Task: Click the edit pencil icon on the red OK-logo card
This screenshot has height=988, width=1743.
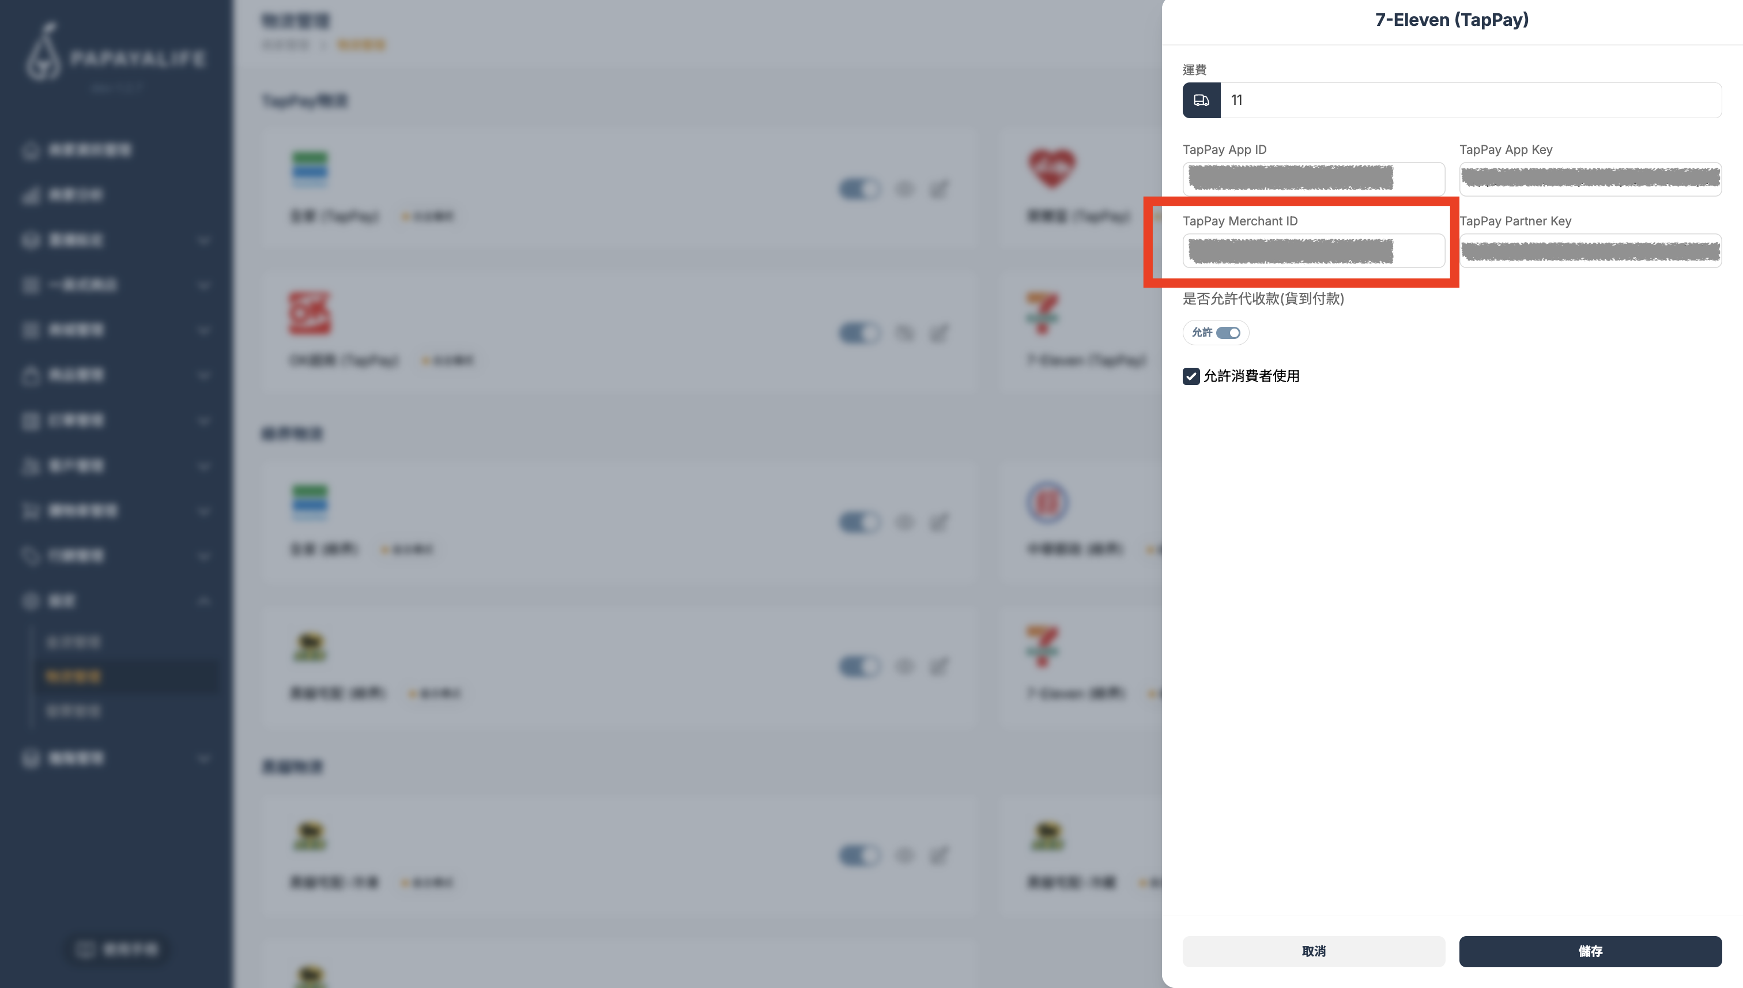Action: coord(939,333)
